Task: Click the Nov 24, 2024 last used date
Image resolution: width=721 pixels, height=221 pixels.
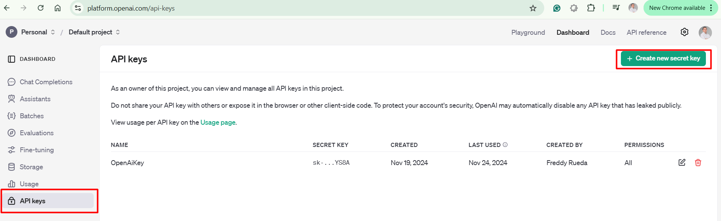Action: coord(488,163)
